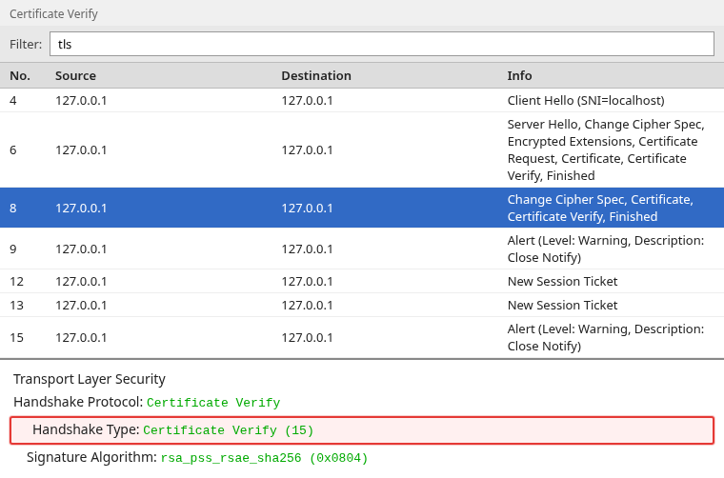Select the Info column header
Screen dimensions: 724x478
519,75
